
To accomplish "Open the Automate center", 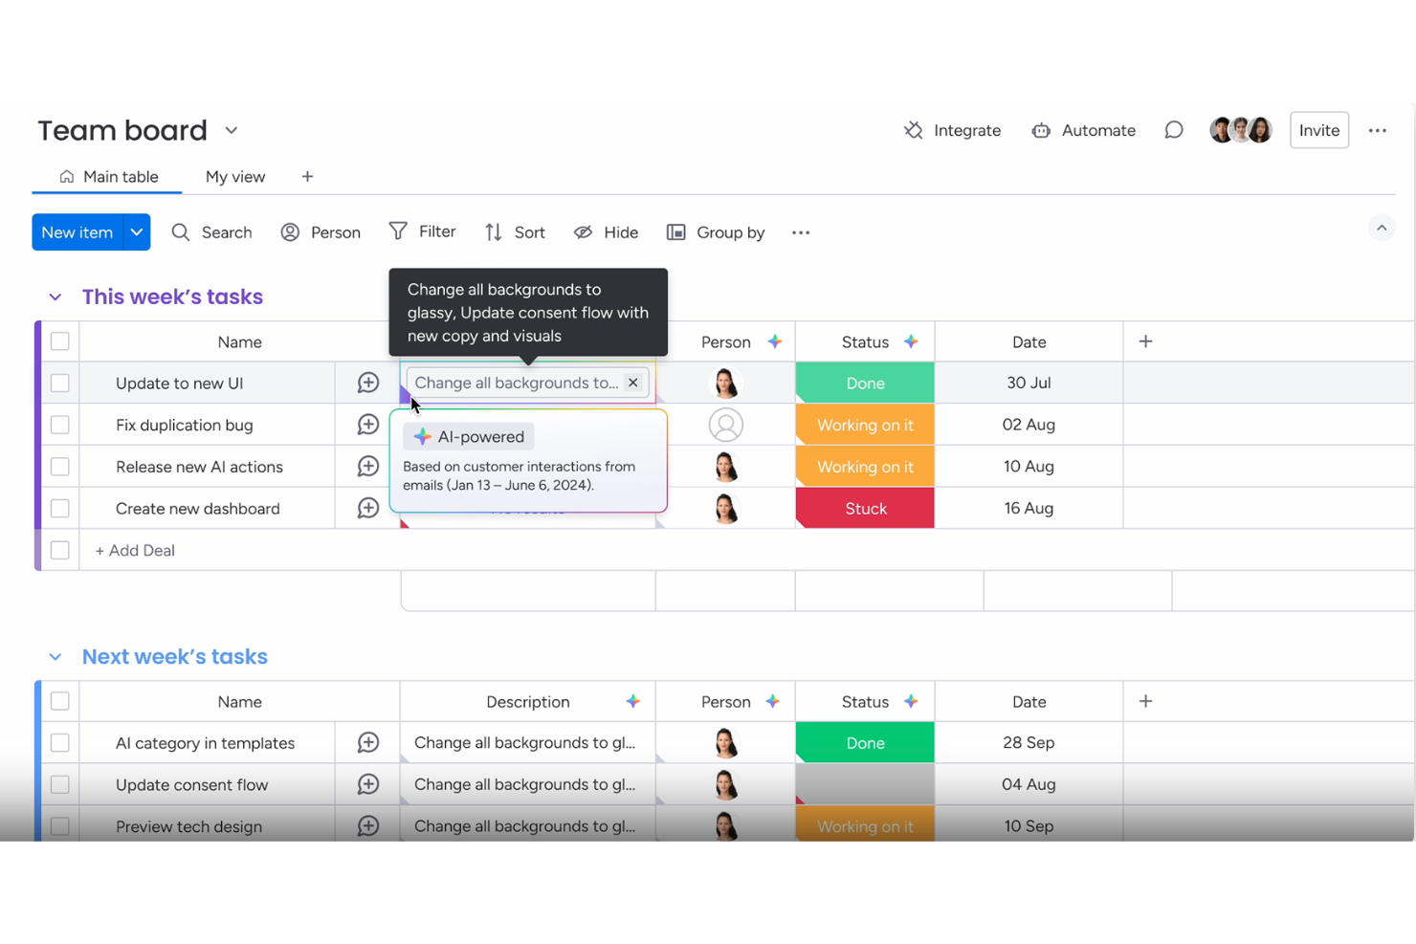I will pos(1083,130).
